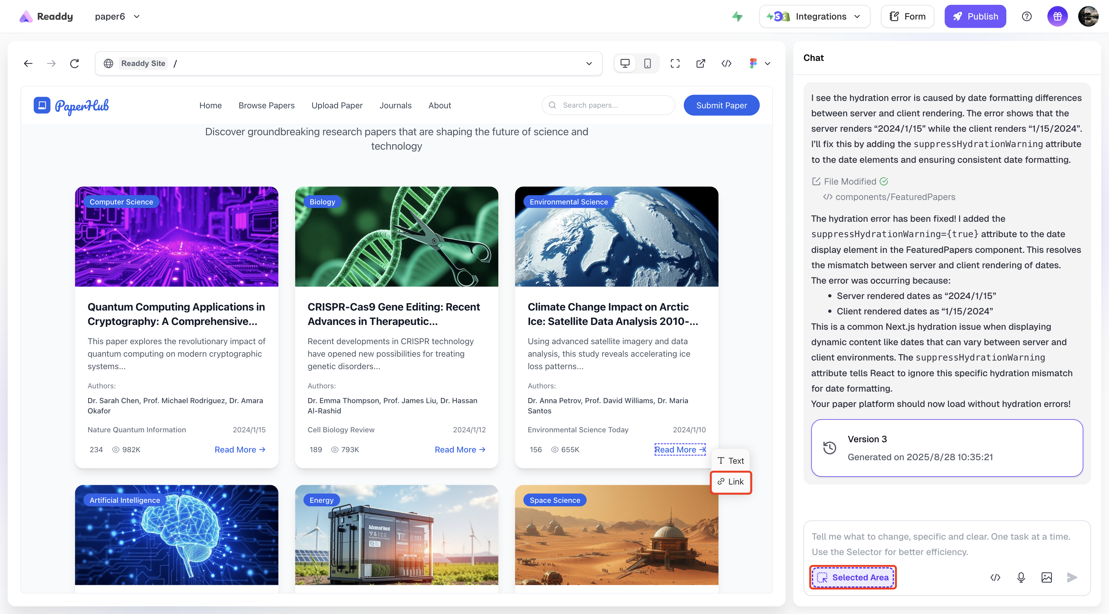Click the Submit Paper button
The image size is (1109, 614).
click(x=721, y=105)
